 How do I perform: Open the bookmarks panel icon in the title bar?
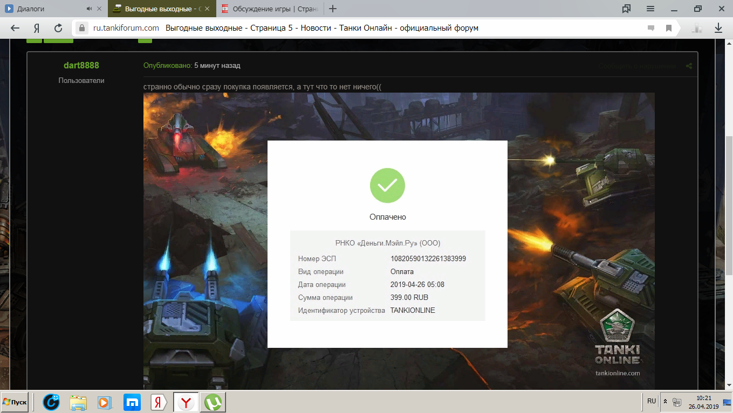tap(626, 9)
